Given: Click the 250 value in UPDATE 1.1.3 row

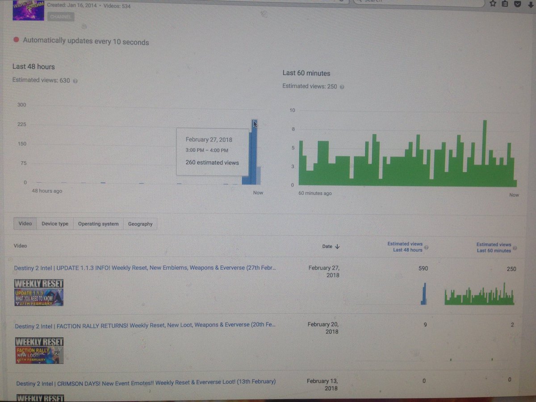Looking at the screenshot, I should 511,269.
